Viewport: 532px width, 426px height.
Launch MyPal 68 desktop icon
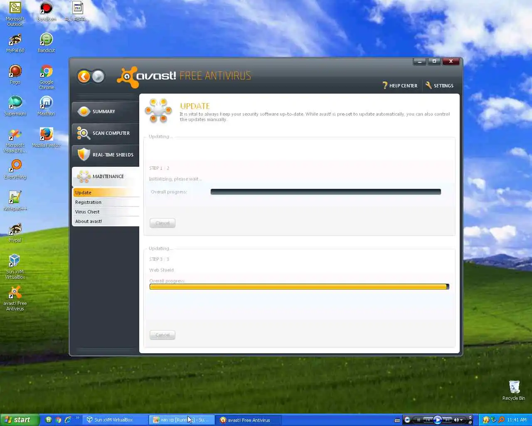pyautogui.click(x=15, y=43)
